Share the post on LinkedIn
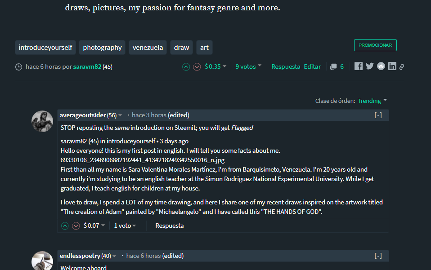The width and height of the screenshot is (431, 270). click(x=392, y=66)
